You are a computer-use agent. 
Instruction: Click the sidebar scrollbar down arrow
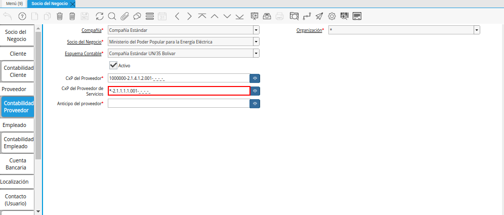[38, 211]
